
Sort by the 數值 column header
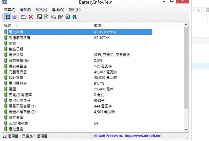click(x=122, y=25)
